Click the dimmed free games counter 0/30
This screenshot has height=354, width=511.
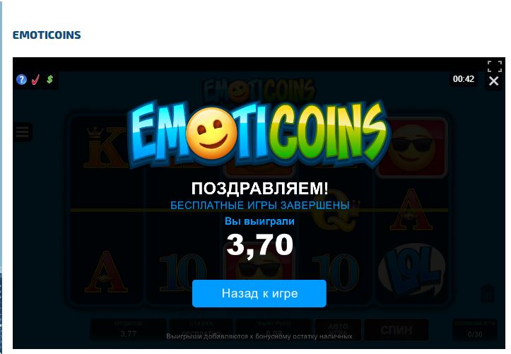475,330
